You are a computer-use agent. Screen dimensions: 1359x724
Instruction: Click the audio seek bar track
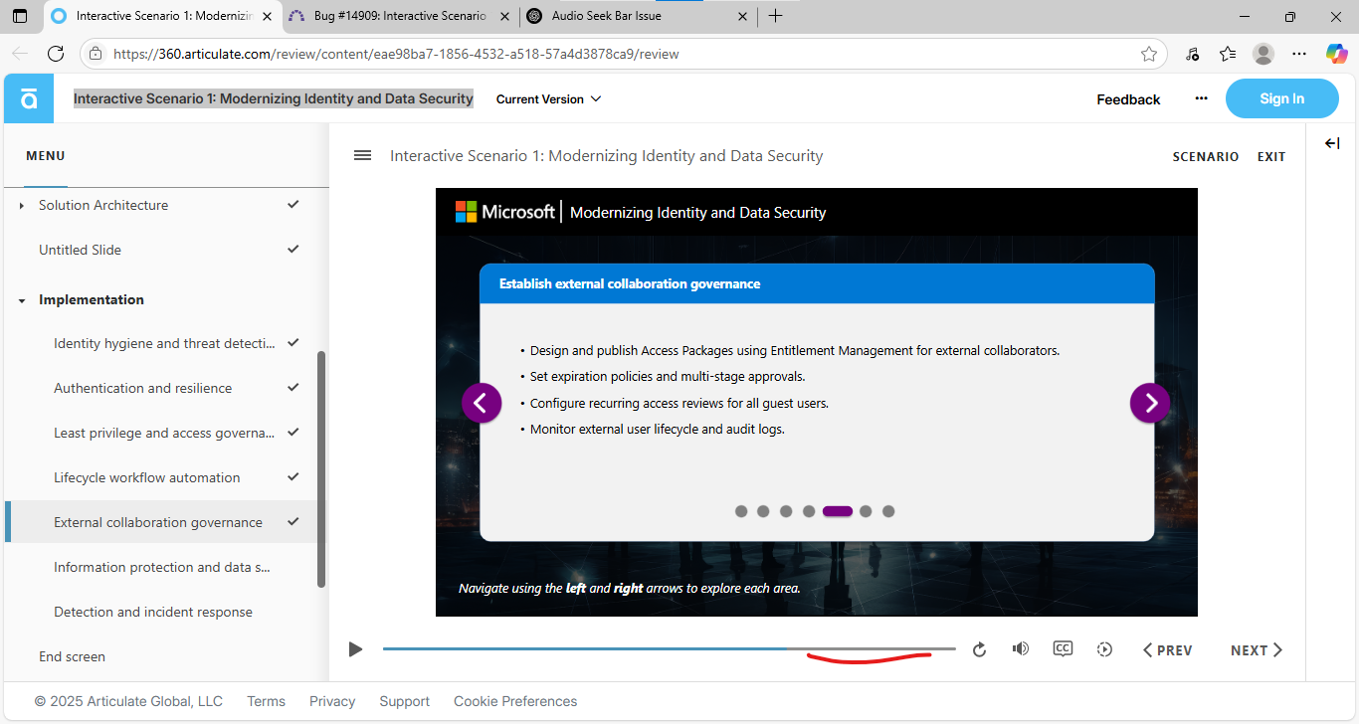pyautogui.click(x=669, y=649)
